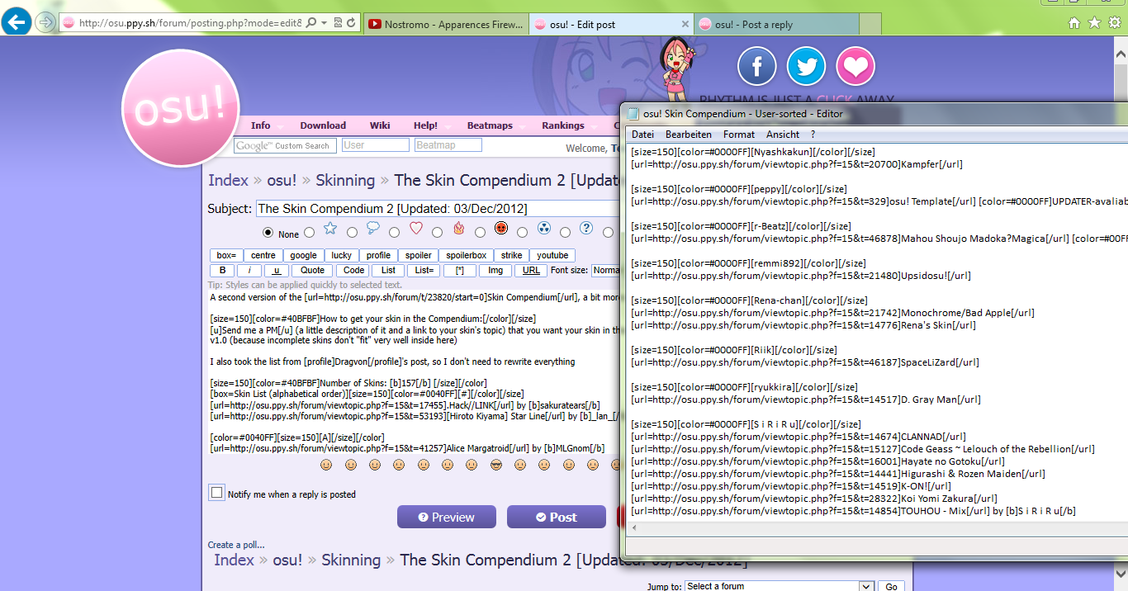Image resolution: width=1128 pixels, height=591 pixels.
Task: Click the 'youtube' BBCode button
Action: (x=552, y=255)
